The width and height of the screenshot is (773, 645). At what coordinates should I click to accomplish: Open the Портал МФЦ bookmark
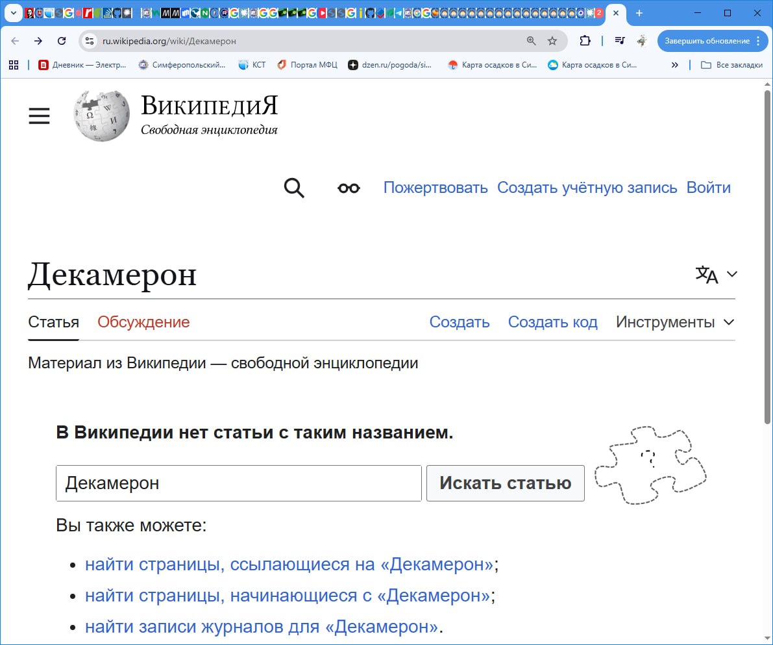pyautogui.click(x=307, y=65)
